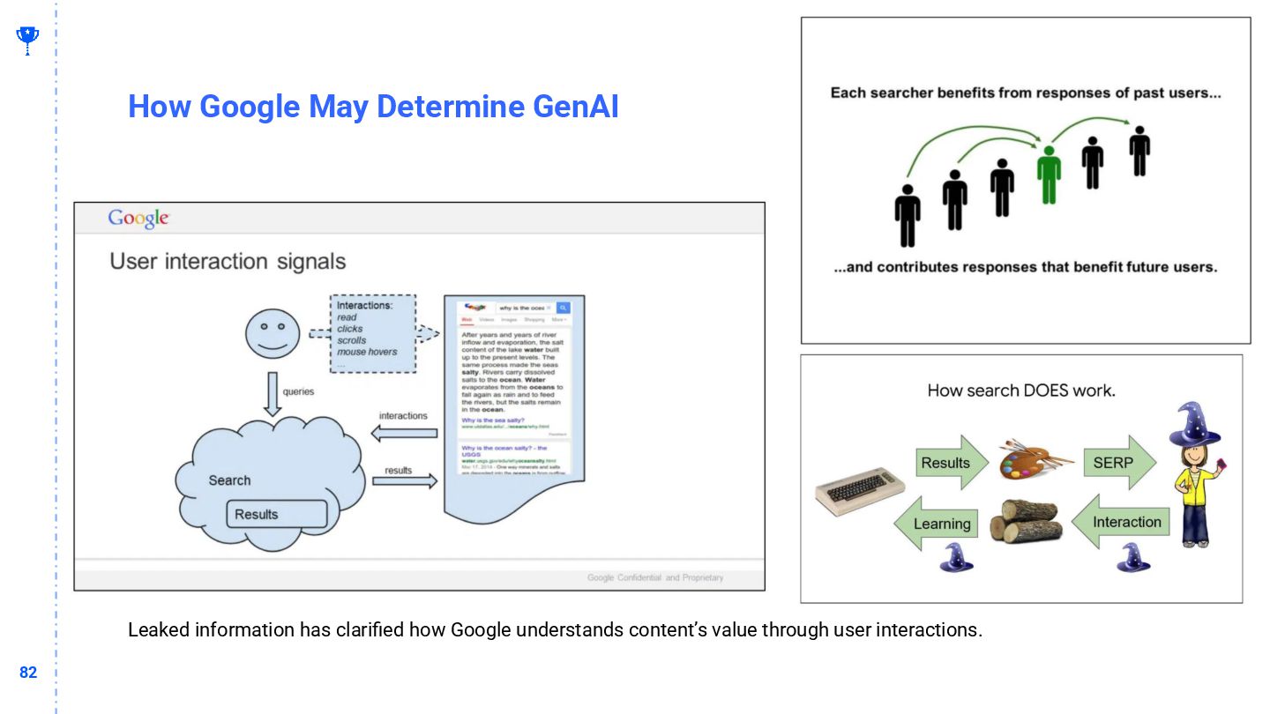
Task: Click the queries downward arrow
Action: tap(273, 394)
